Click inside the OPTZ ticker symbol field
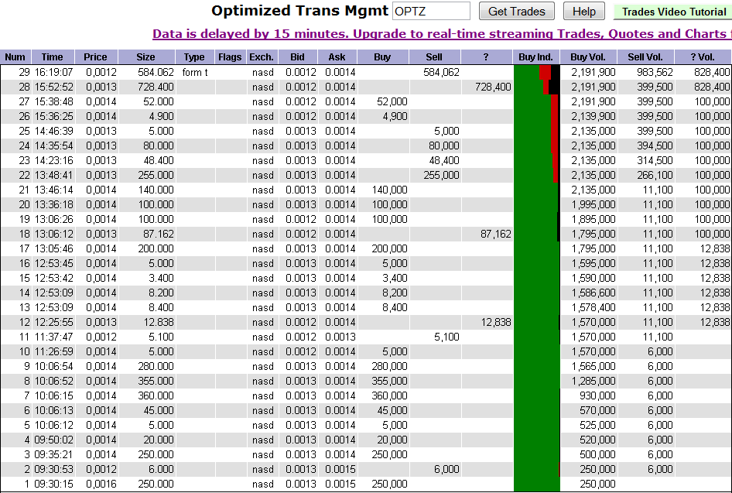 pos(431,11)
